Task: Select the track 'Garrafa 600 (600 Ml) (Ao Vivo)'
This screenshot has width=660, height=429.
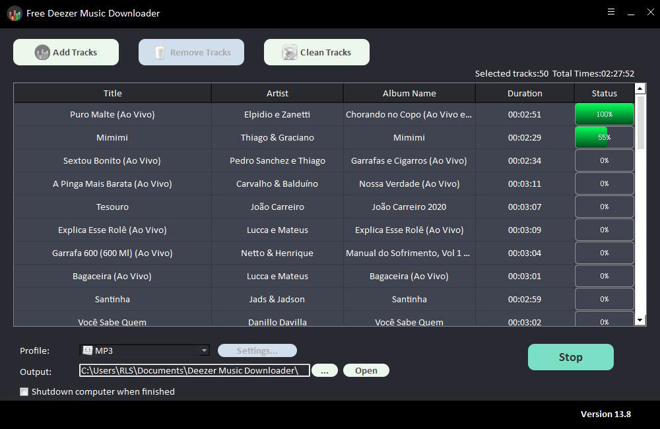Action: pos(112,253)
